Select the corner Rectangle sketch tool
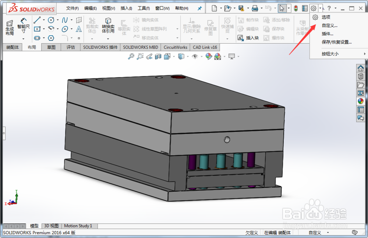 tap(37, 29)
